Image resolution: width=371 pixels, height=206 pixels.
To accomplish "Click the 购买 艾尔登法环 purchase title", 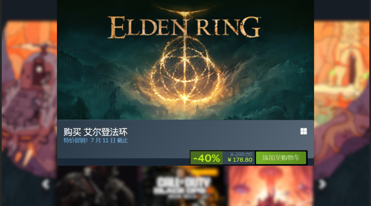I will point(95,132).
